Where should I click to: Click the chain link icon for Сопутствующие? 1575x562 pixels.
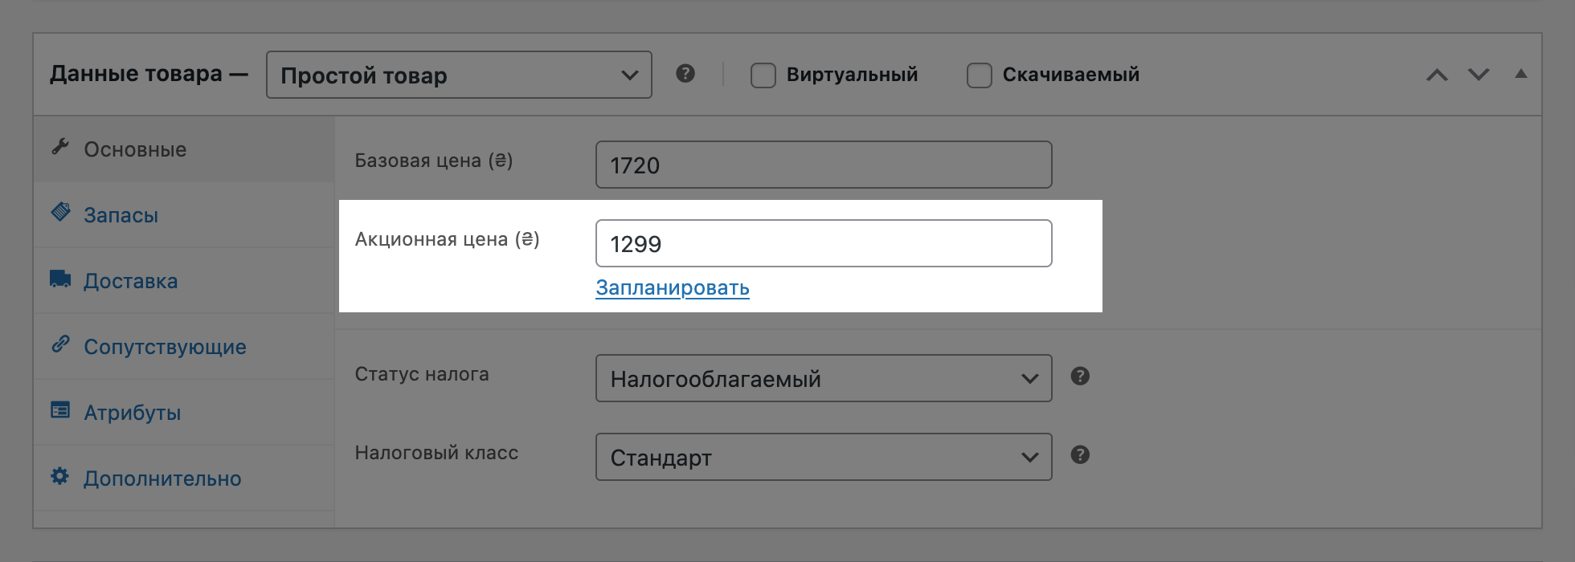tap(60, 344)
